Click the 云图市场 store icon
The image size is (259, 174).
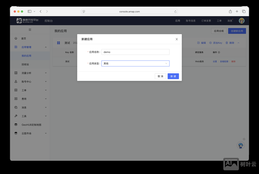coord(16,133)
